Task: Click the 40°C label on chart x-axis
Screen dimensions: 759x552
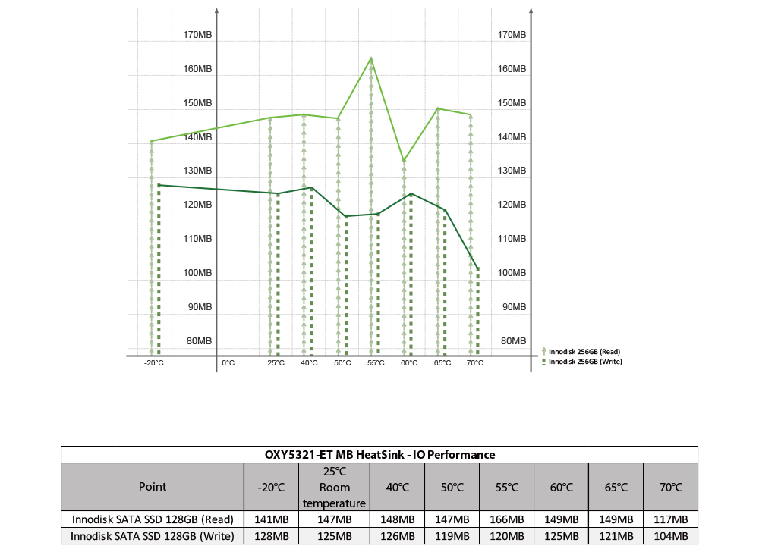Action: pyautogui.click(x=309, y=363)
